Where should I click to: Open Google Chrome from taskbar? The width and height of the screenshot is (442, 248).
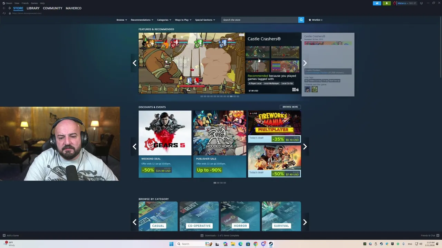point(256,244)
